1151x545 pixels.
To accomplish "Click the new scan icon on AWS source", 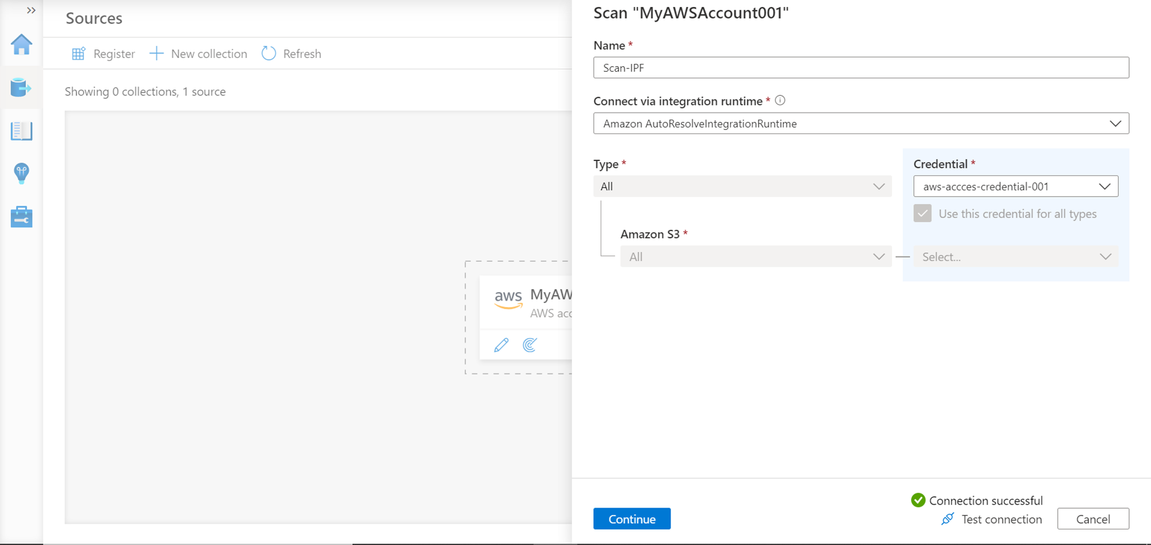I will point(529,345).
